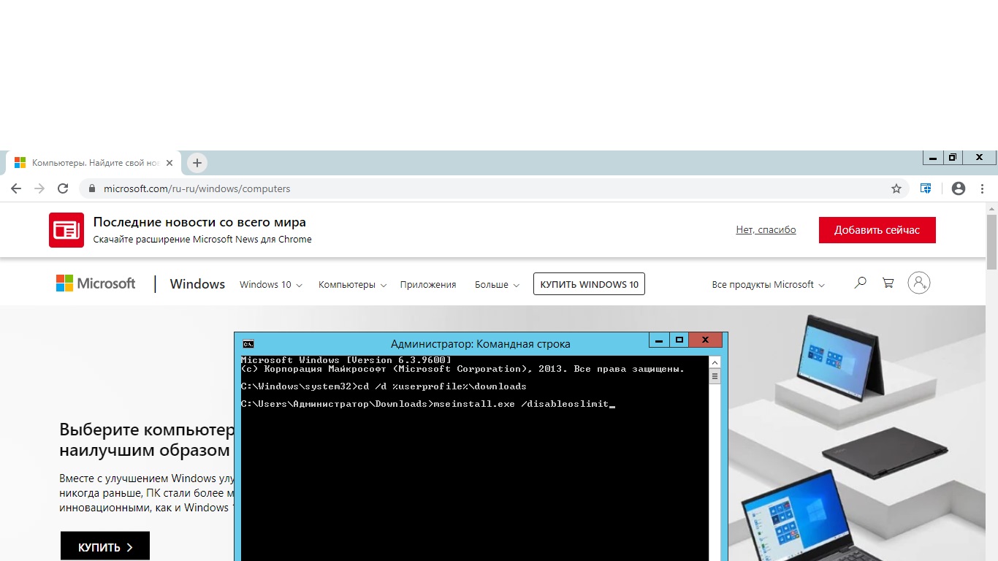Click Chrome's forward arrow
The width and height of the screenshot is (998, 561).
[39, 188]
